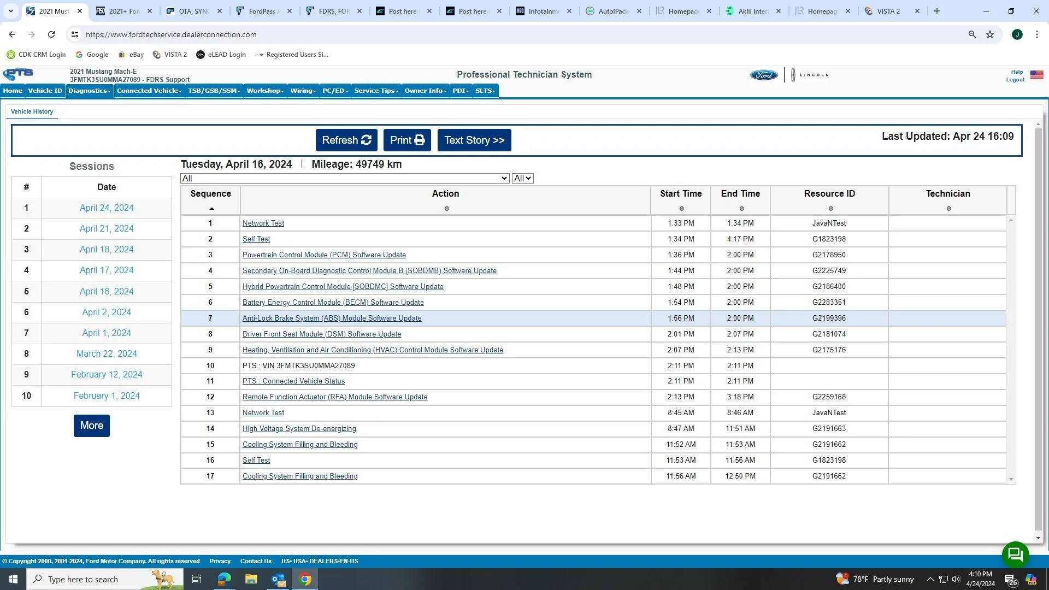Open Home menu item
Viewport: 1049px width, 590px height.
(13, 91)
